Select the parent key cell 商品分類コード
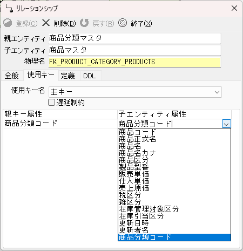This screenshot has height=251, width=243. 60,124
